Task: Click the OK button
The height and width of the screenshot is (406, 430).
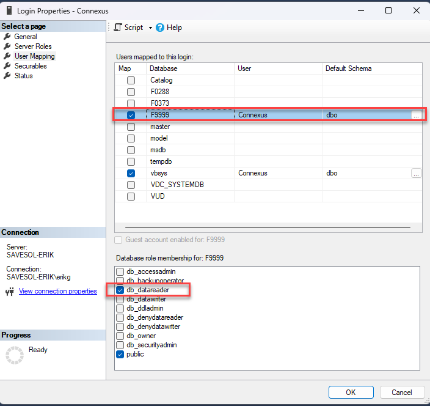Action: coord(351,392)
